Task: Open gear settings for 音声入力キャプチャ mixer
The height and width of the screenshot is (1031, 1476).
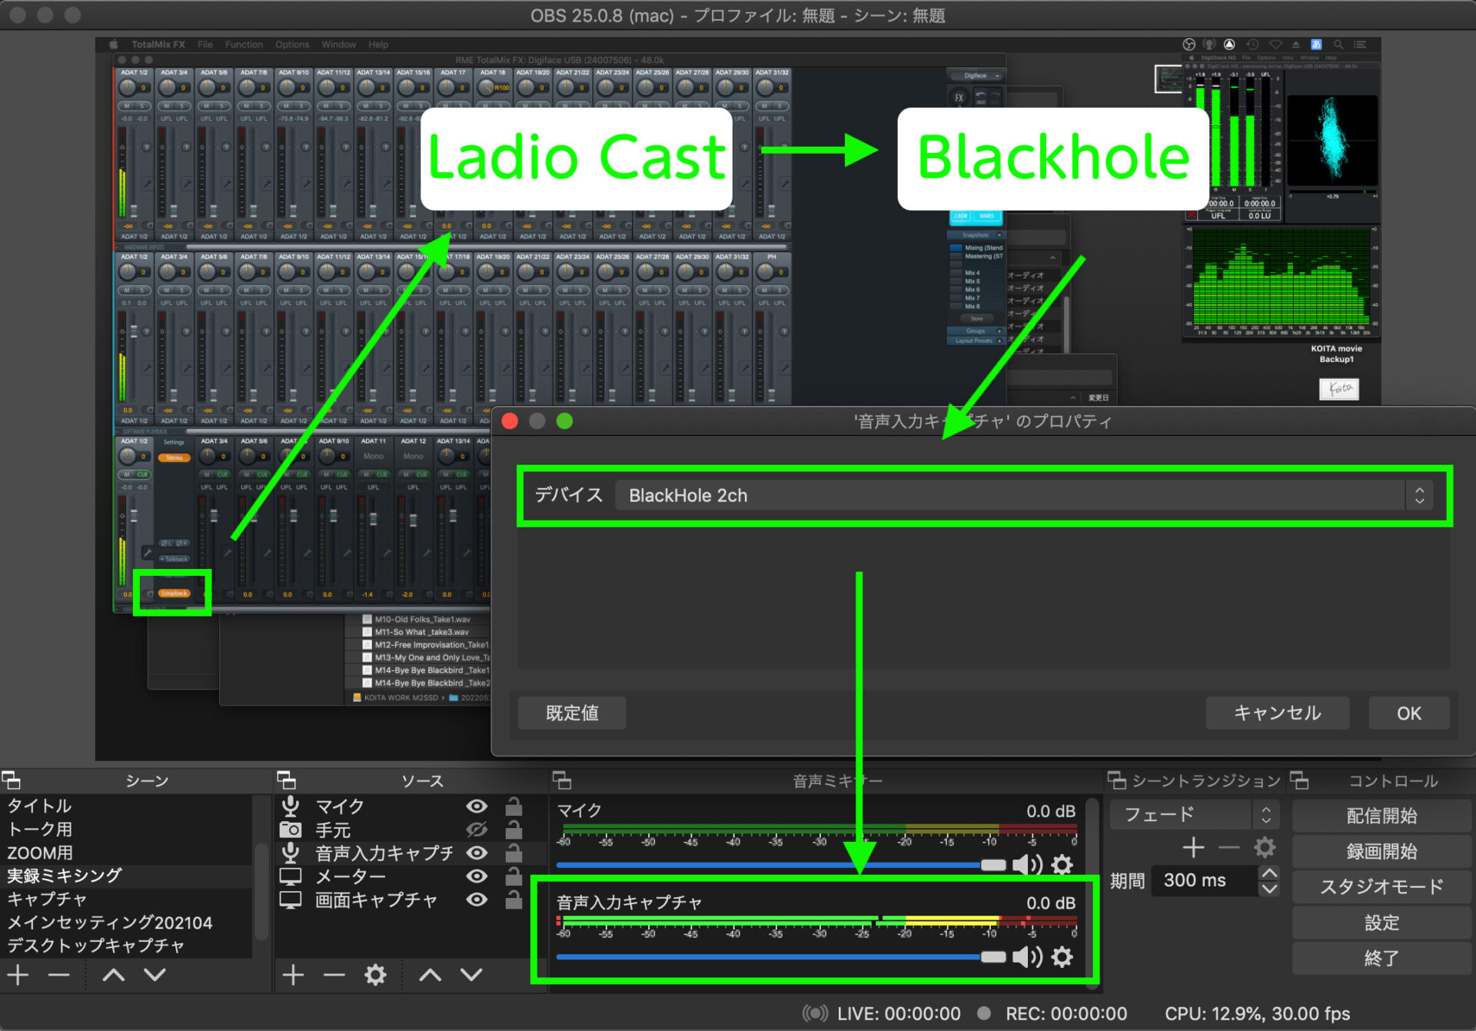Action: (1062, 956)
